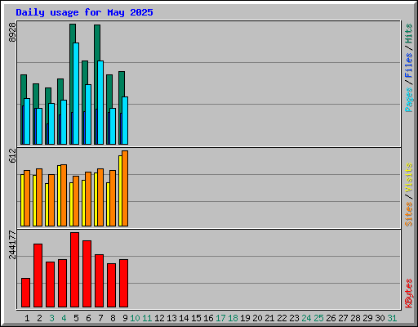The image size is (418, 327).
Task: Click the cyan pages bar for day 3
Action: pyautogui.click(x=51, y=123)
